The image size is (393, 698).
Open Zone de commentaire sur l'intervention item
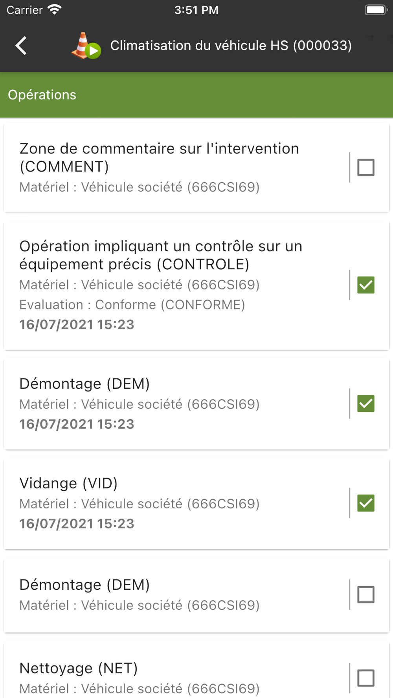click(176, 168)
